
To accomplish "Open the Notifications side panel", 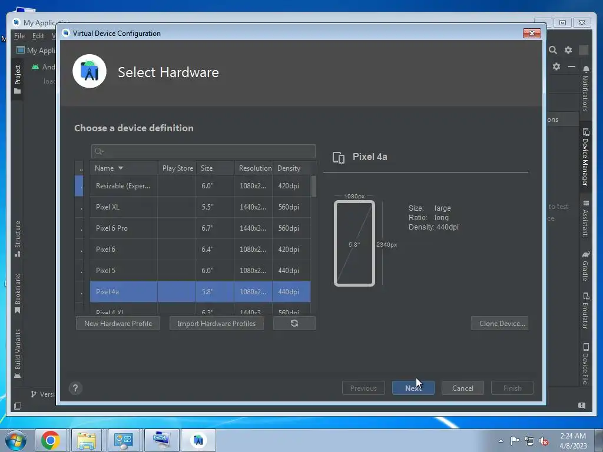I will [x=585, y=88].
